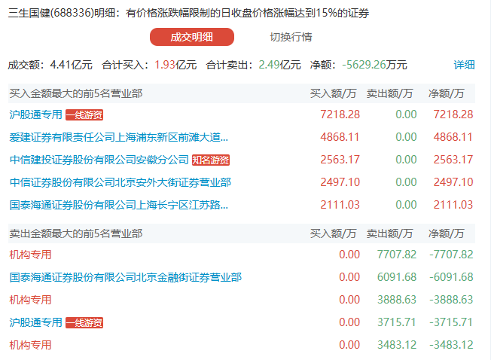491x360 pixels.
Task: Click 买入额/万 header in buy table
Action: [333, 93]
